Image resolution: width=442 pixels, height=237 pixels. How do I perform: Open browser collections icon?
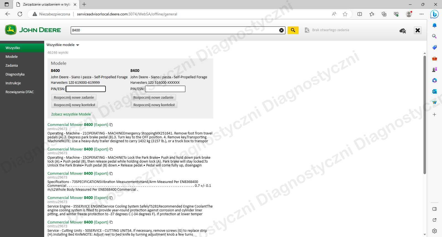click(x=384, y=14)
